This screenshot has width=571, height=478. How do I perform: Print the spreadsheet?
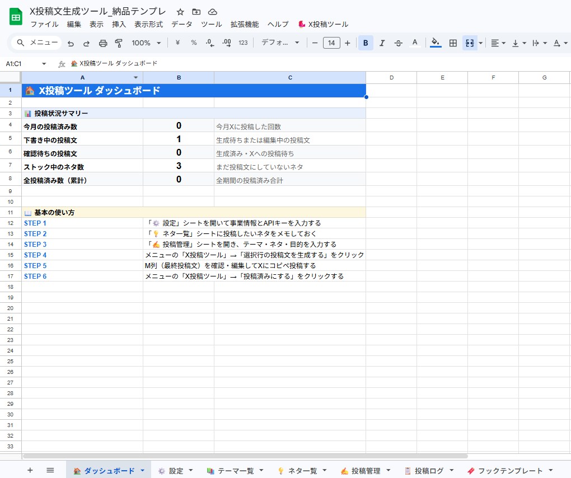(103, 43)
